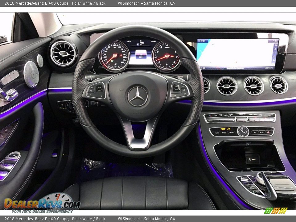This screenshot has width=296, height=222.
Task: Click the analog clock on center console
Action: click(243, 131)
